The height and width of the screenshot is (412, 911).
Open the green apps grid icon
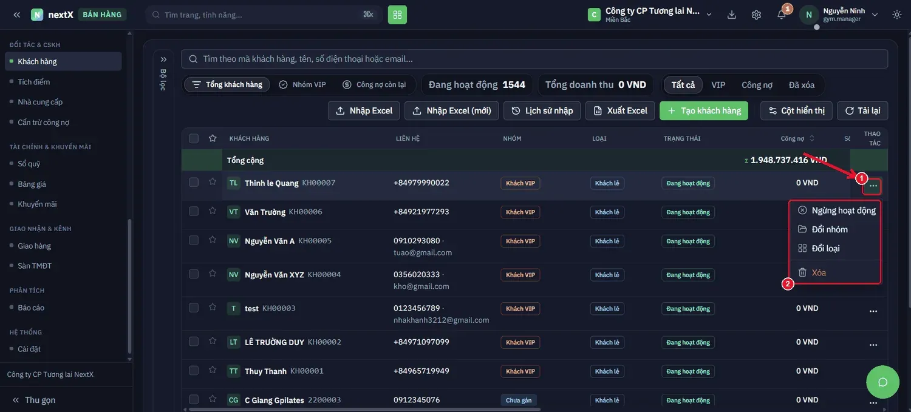tap(397, 15)
